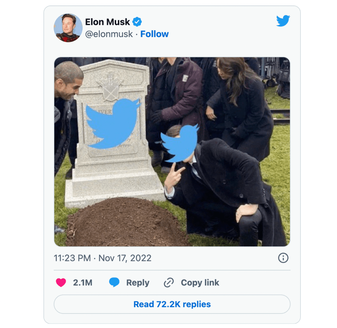Follow the @elonmusk account
Viewport: 337px width, 328px height.
point(154,34)
